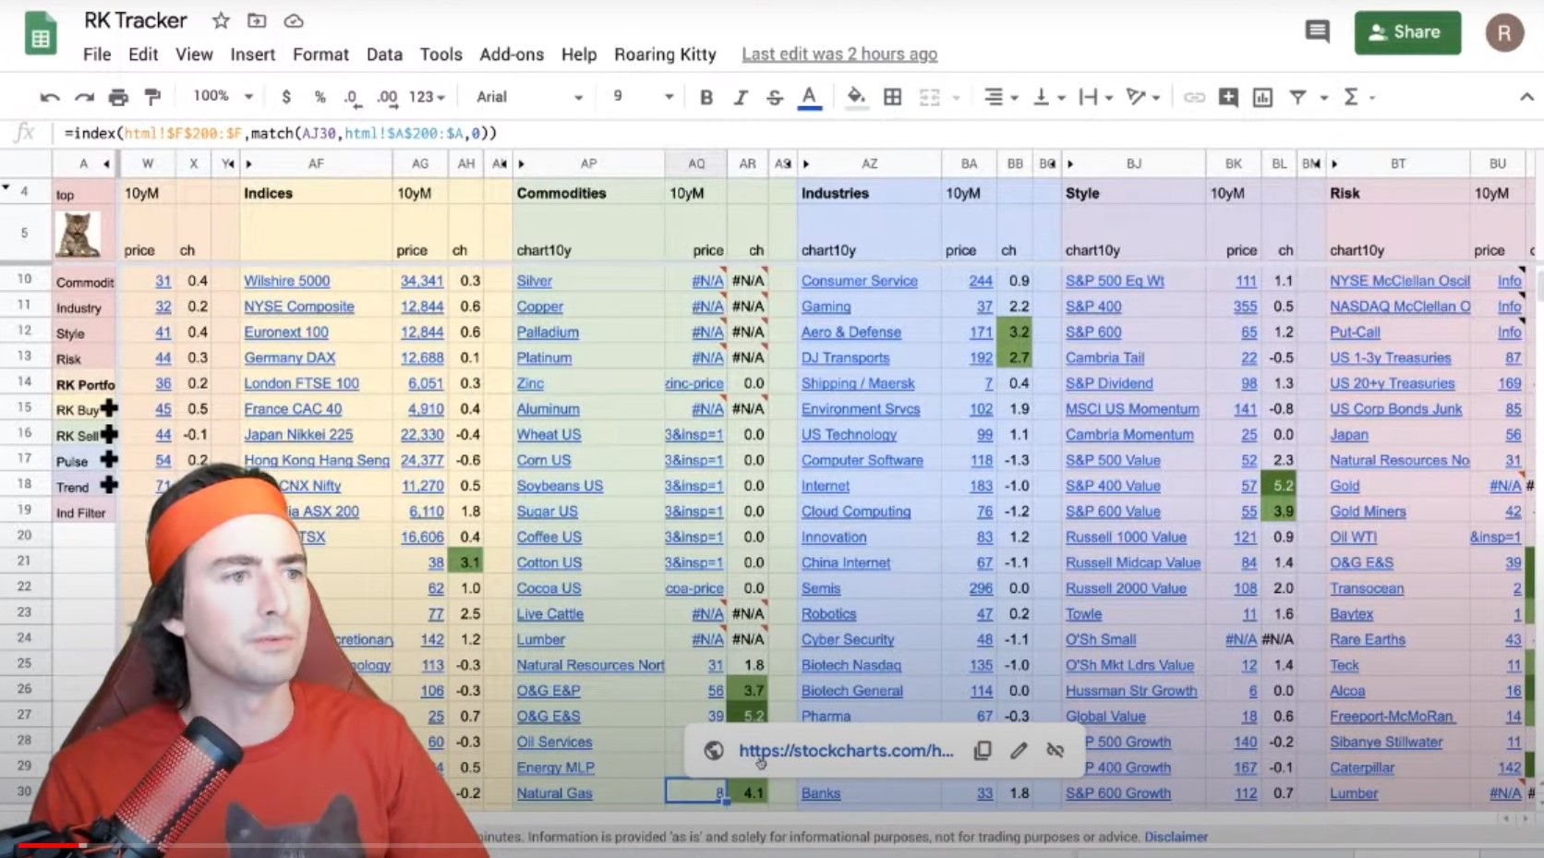This screenshot has height=858, width=1544.
Task: Toggle italic formatting
Action: 741,97
